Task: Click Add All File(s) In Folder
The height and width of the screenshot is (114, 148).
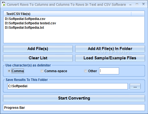Action: (110, 49)
